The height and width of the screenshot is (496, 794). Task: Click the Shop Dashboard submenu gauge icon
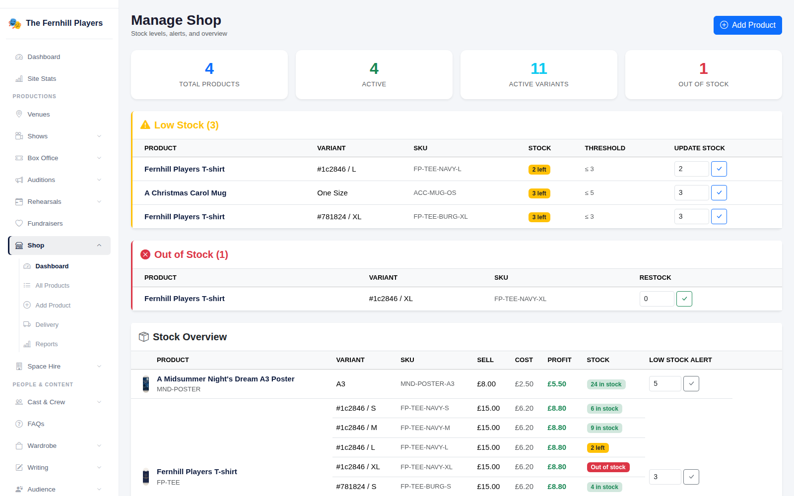tap(27, 266)
